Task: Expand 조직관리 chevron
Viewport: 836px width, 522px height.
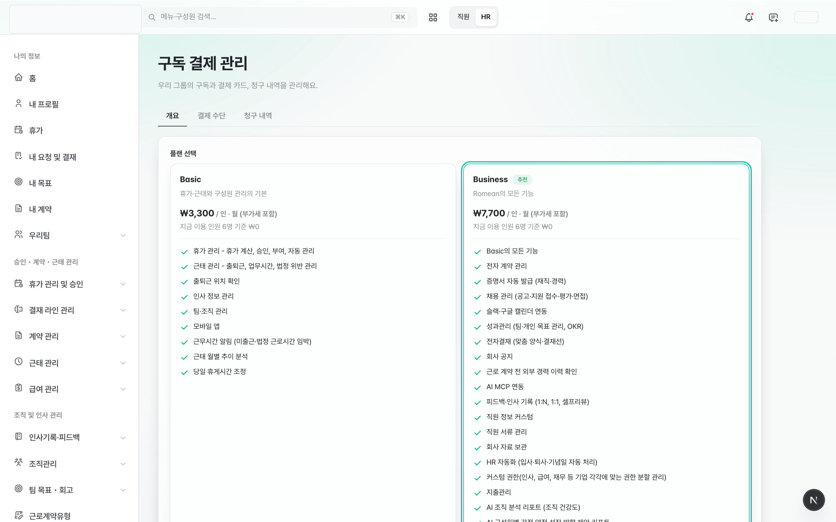Action: (123, 464)
